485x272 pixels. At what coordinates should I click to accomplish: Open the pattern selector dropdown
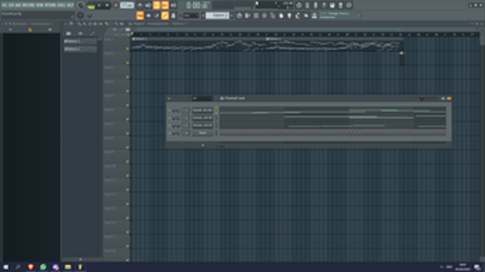point(217,15)
